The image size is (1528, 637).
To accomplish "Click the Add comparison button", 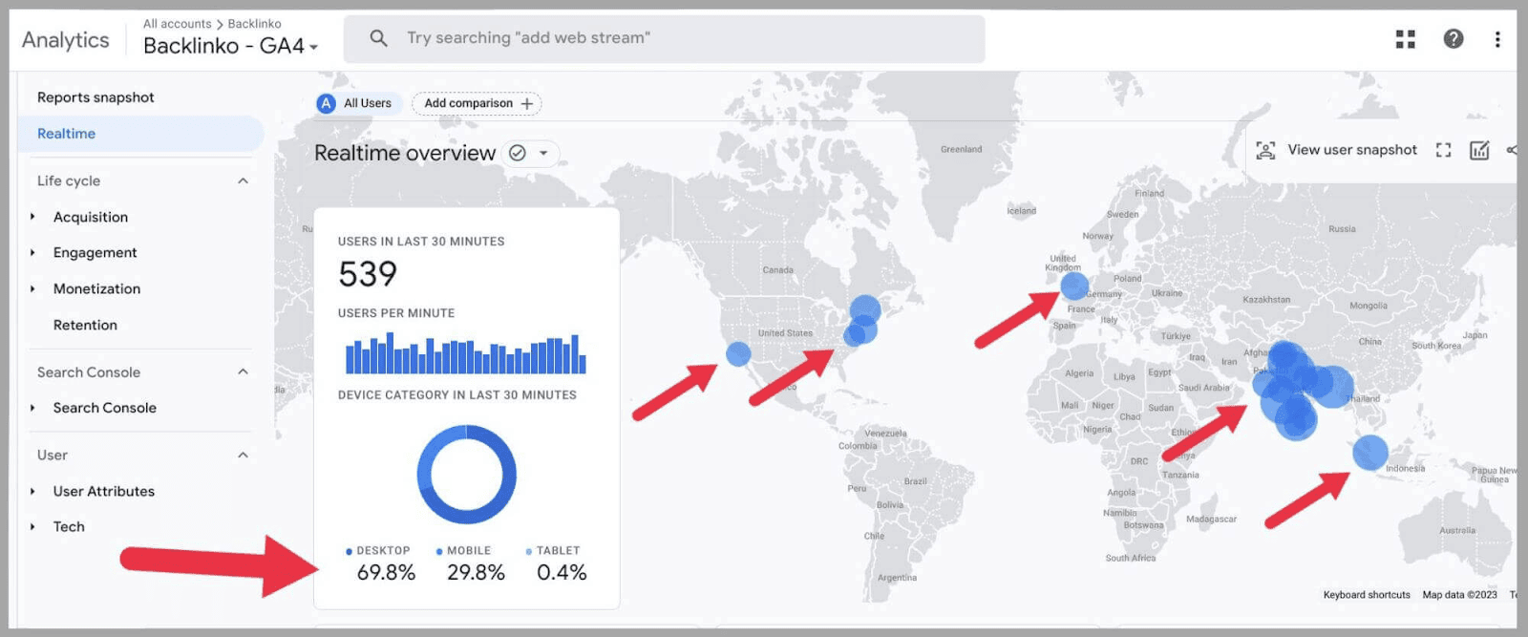I will pyautogui.click(x=476, y=102).
